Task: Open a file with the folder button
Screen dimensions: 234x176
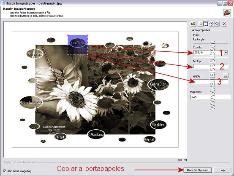Action: pos(193,24)
